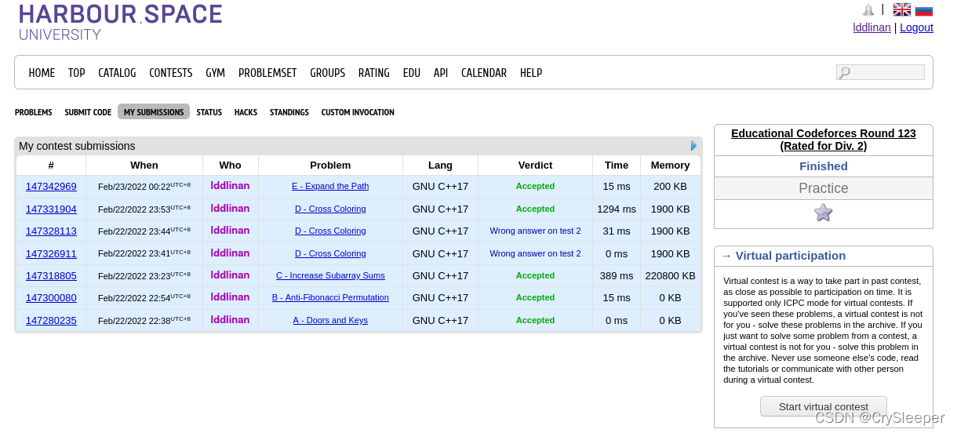Open problem A - Doors and Keys
The image size is (957, 433).
click(330, 320)
